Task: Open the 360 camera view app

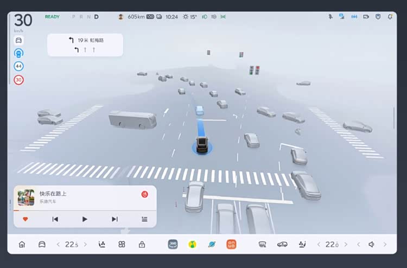Action: click(173, 244)
